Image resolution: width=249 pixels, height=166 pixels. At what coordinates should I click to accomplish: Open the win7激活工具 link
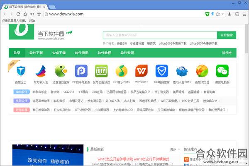(190, 101)
